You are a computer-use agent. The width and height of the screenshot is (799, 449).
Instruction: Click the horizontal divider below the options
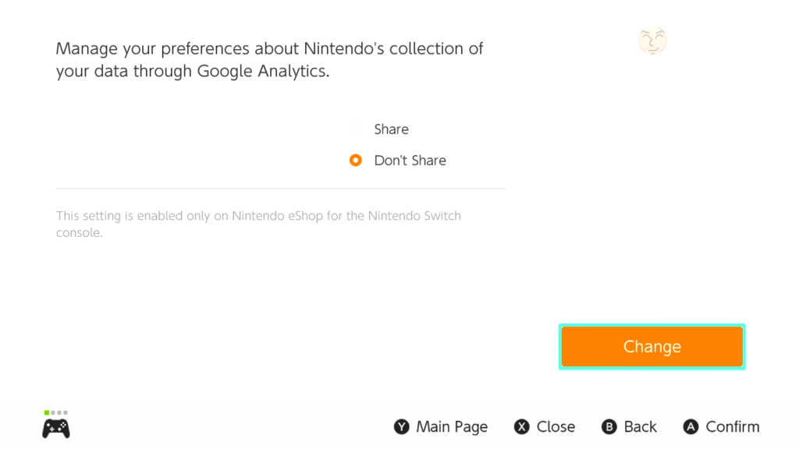[x=280, y=189]
